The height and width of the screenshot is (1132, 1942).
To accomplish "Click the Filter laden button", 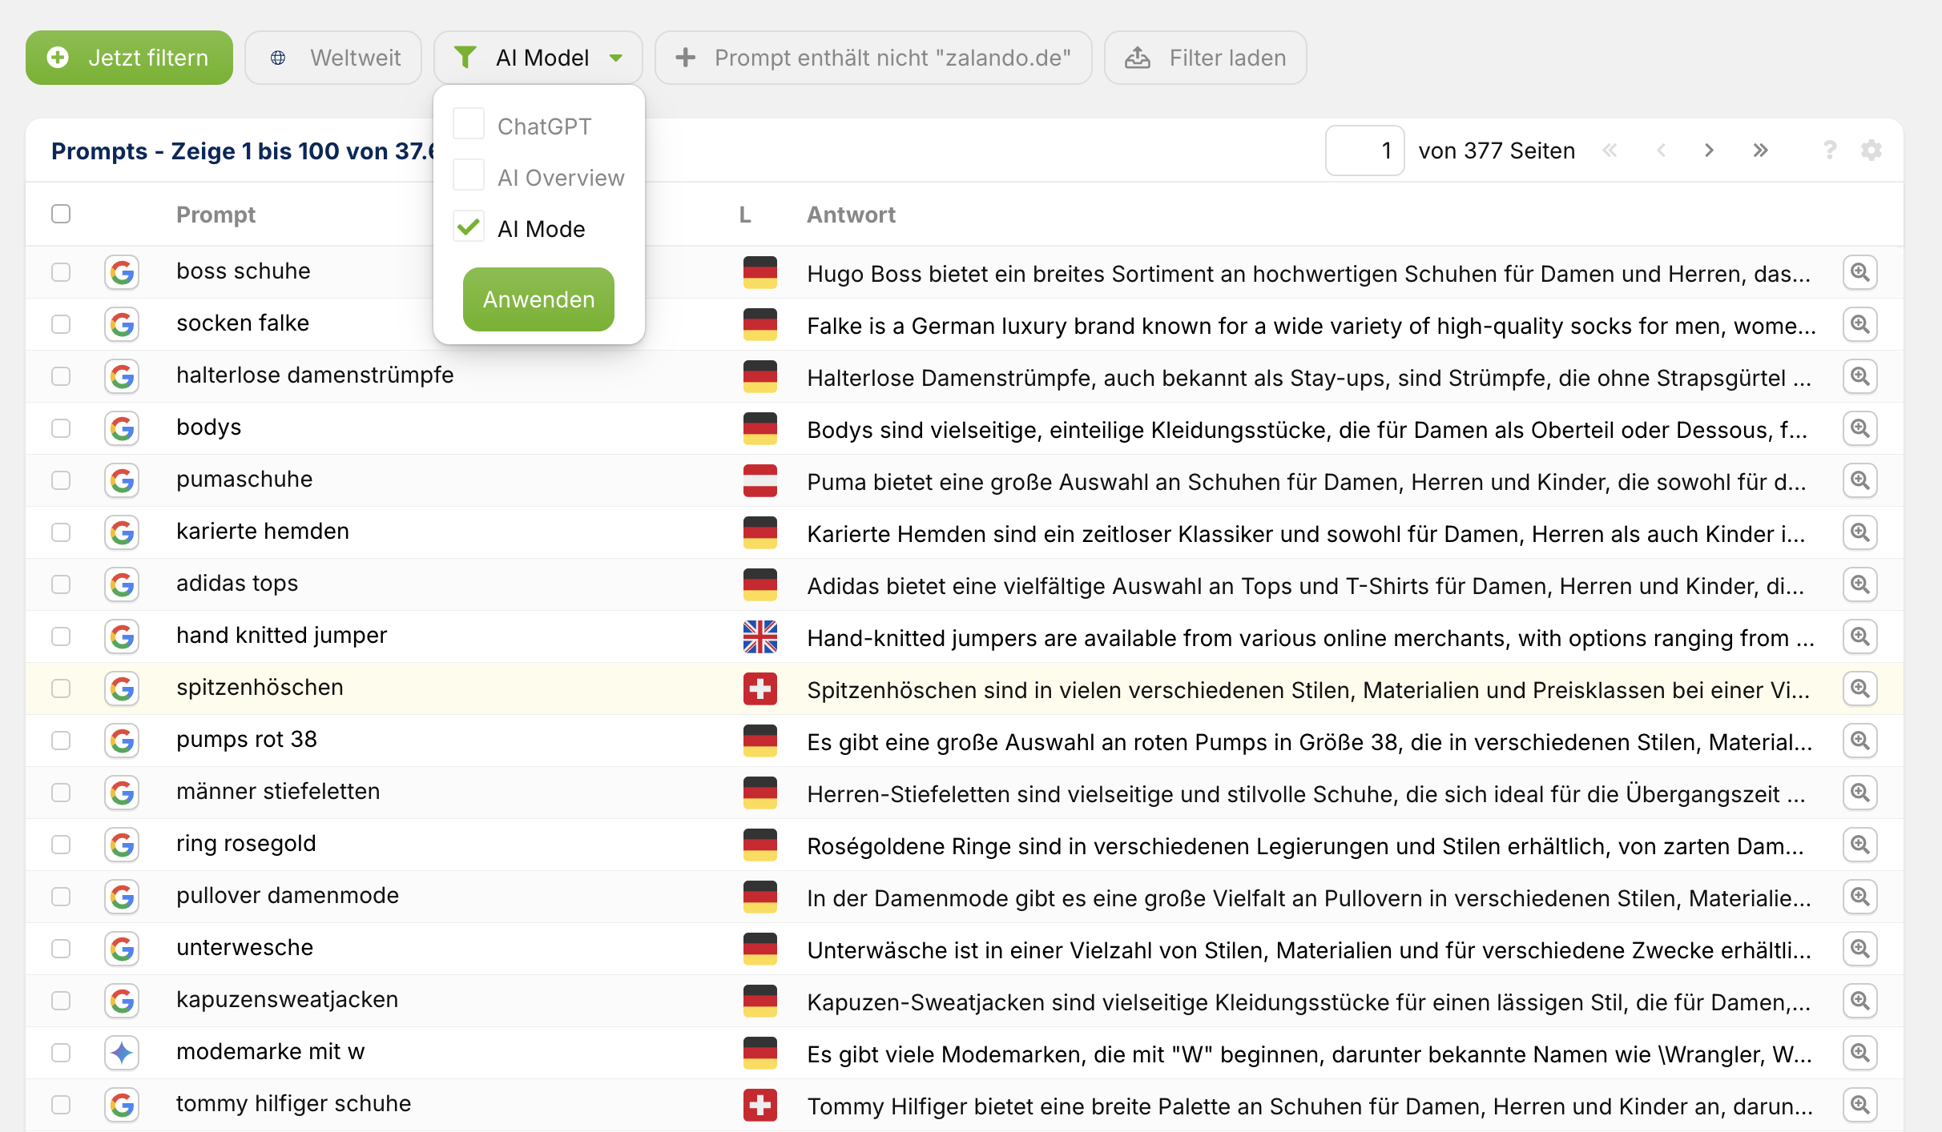I will point(1205,58).
